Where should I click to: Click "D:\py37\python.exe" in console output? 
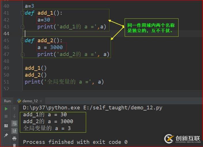click(52, 108)
